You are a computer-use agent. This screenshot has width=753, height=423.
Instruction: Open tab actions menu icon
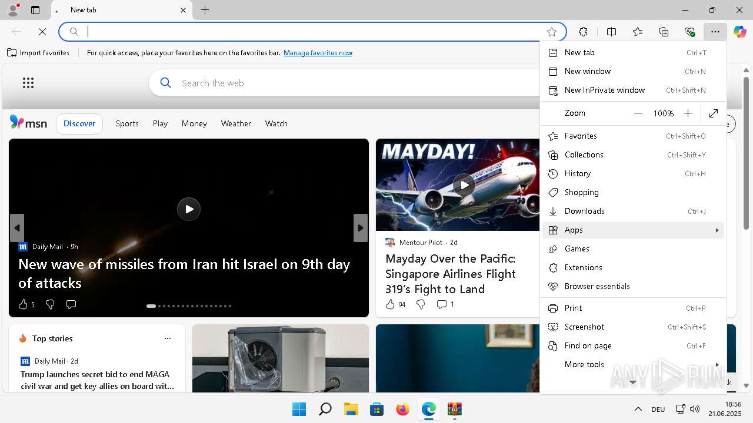pos(35,10)
